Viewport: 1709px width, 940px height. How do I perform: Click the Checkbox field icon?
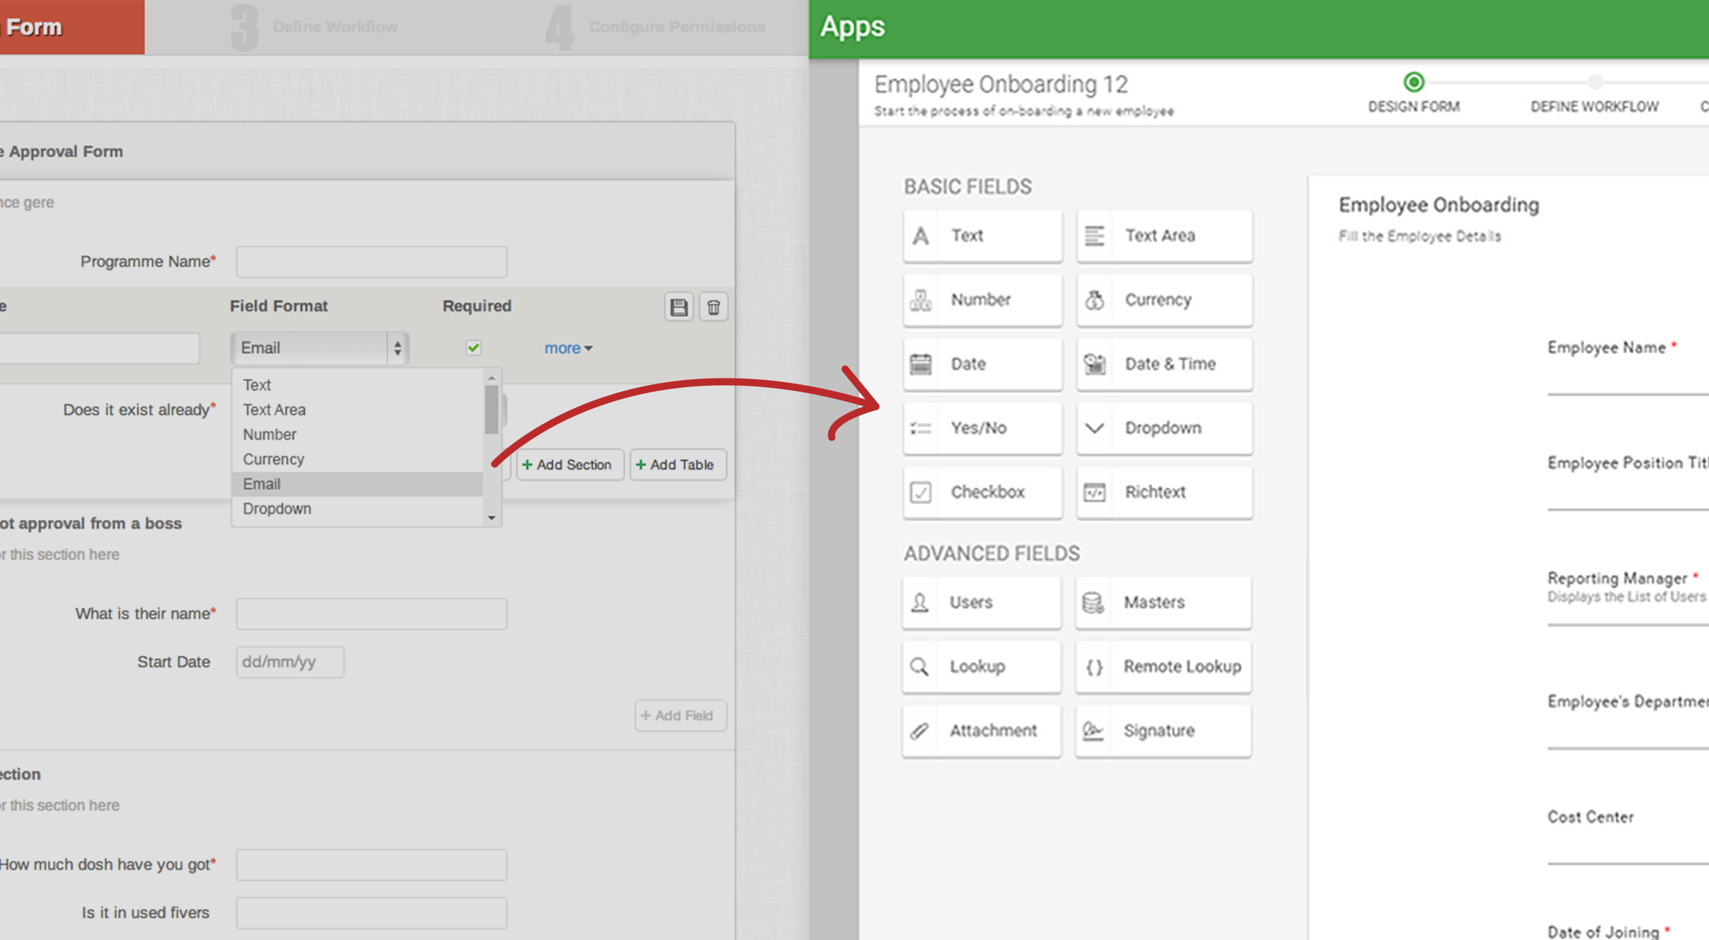point(921,492)
